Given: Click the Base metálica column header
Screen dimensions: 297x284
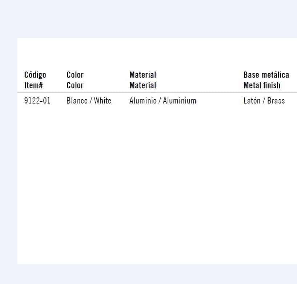Looking at the screenshot, I should click(x=266, y=75).
